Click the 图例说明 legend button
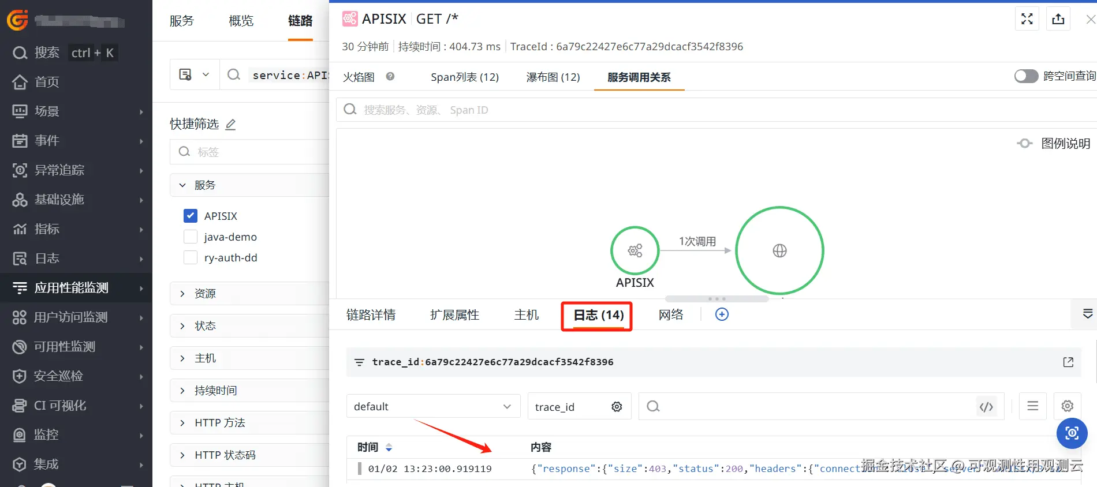Screen dimensions: 1097x487 (x=1054, y=143)
